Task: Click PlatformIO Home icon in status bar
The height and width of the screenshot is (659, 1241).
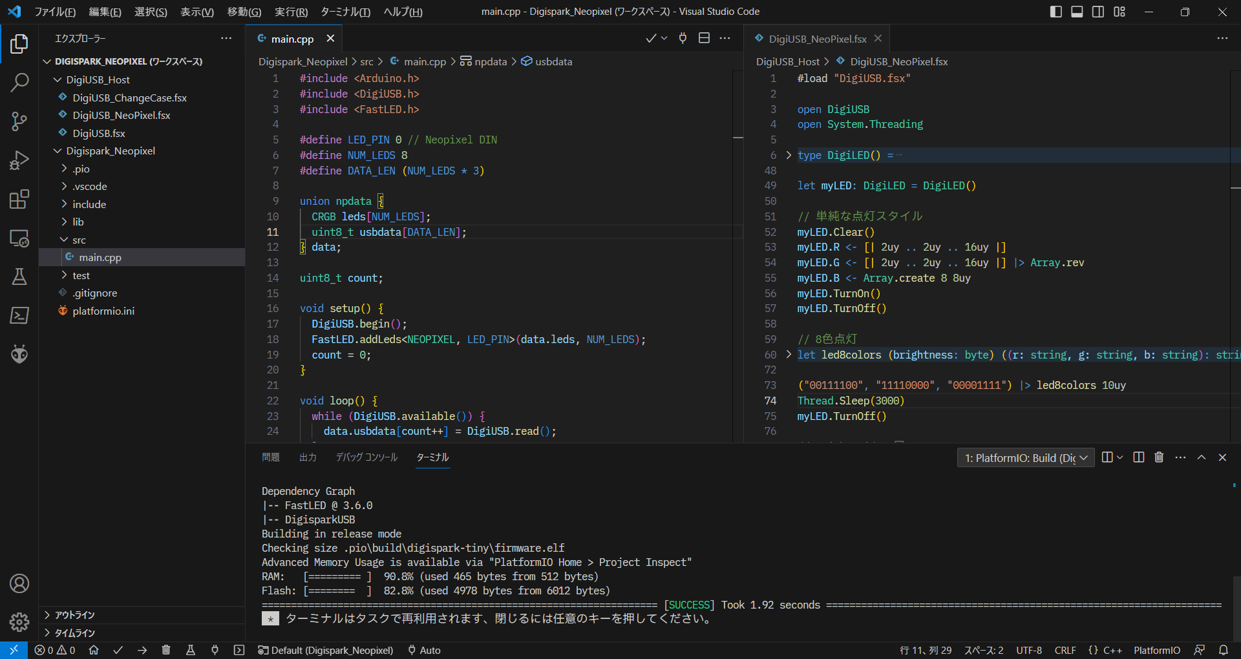Action: click(94, 650)
